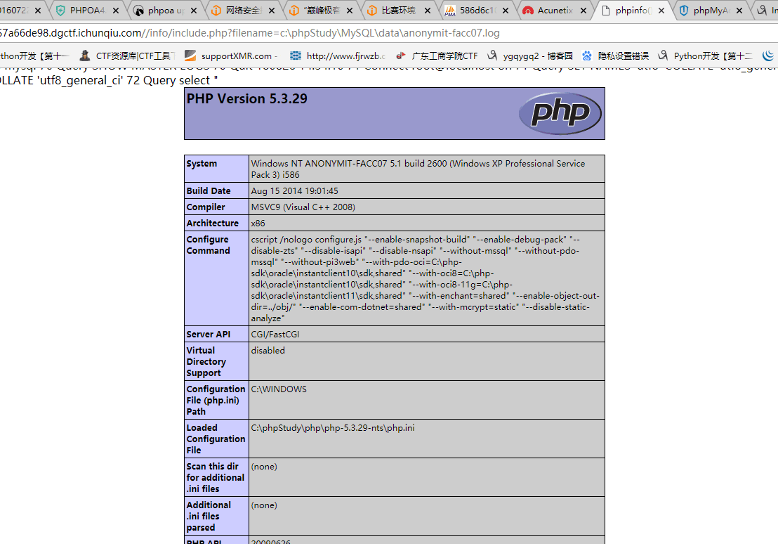Open the www.fjrwzb bookmark icon

pos(296,56)
